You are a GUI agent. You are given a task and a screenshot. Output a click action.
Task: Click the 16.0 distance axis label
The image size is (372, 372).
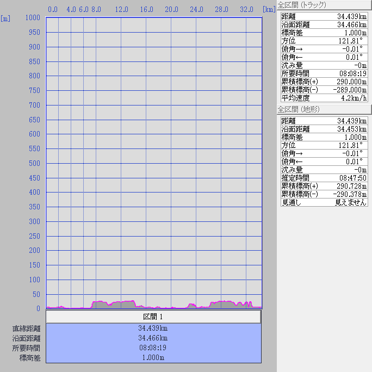coord(147,9)
